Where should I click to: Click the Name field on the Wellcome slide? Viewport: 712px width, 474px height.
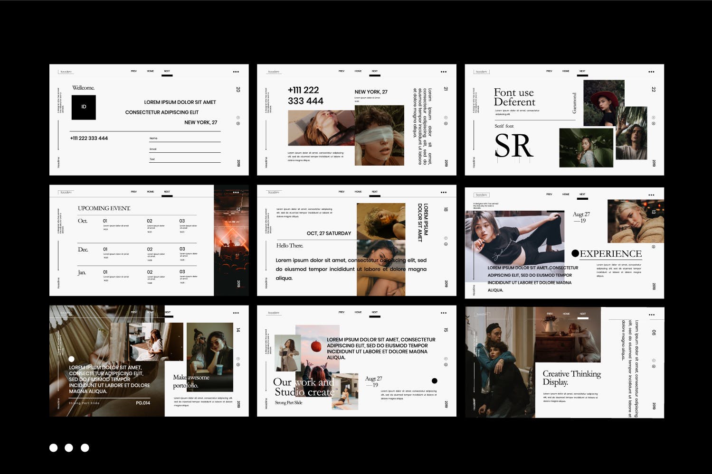[x=185, y=139]
